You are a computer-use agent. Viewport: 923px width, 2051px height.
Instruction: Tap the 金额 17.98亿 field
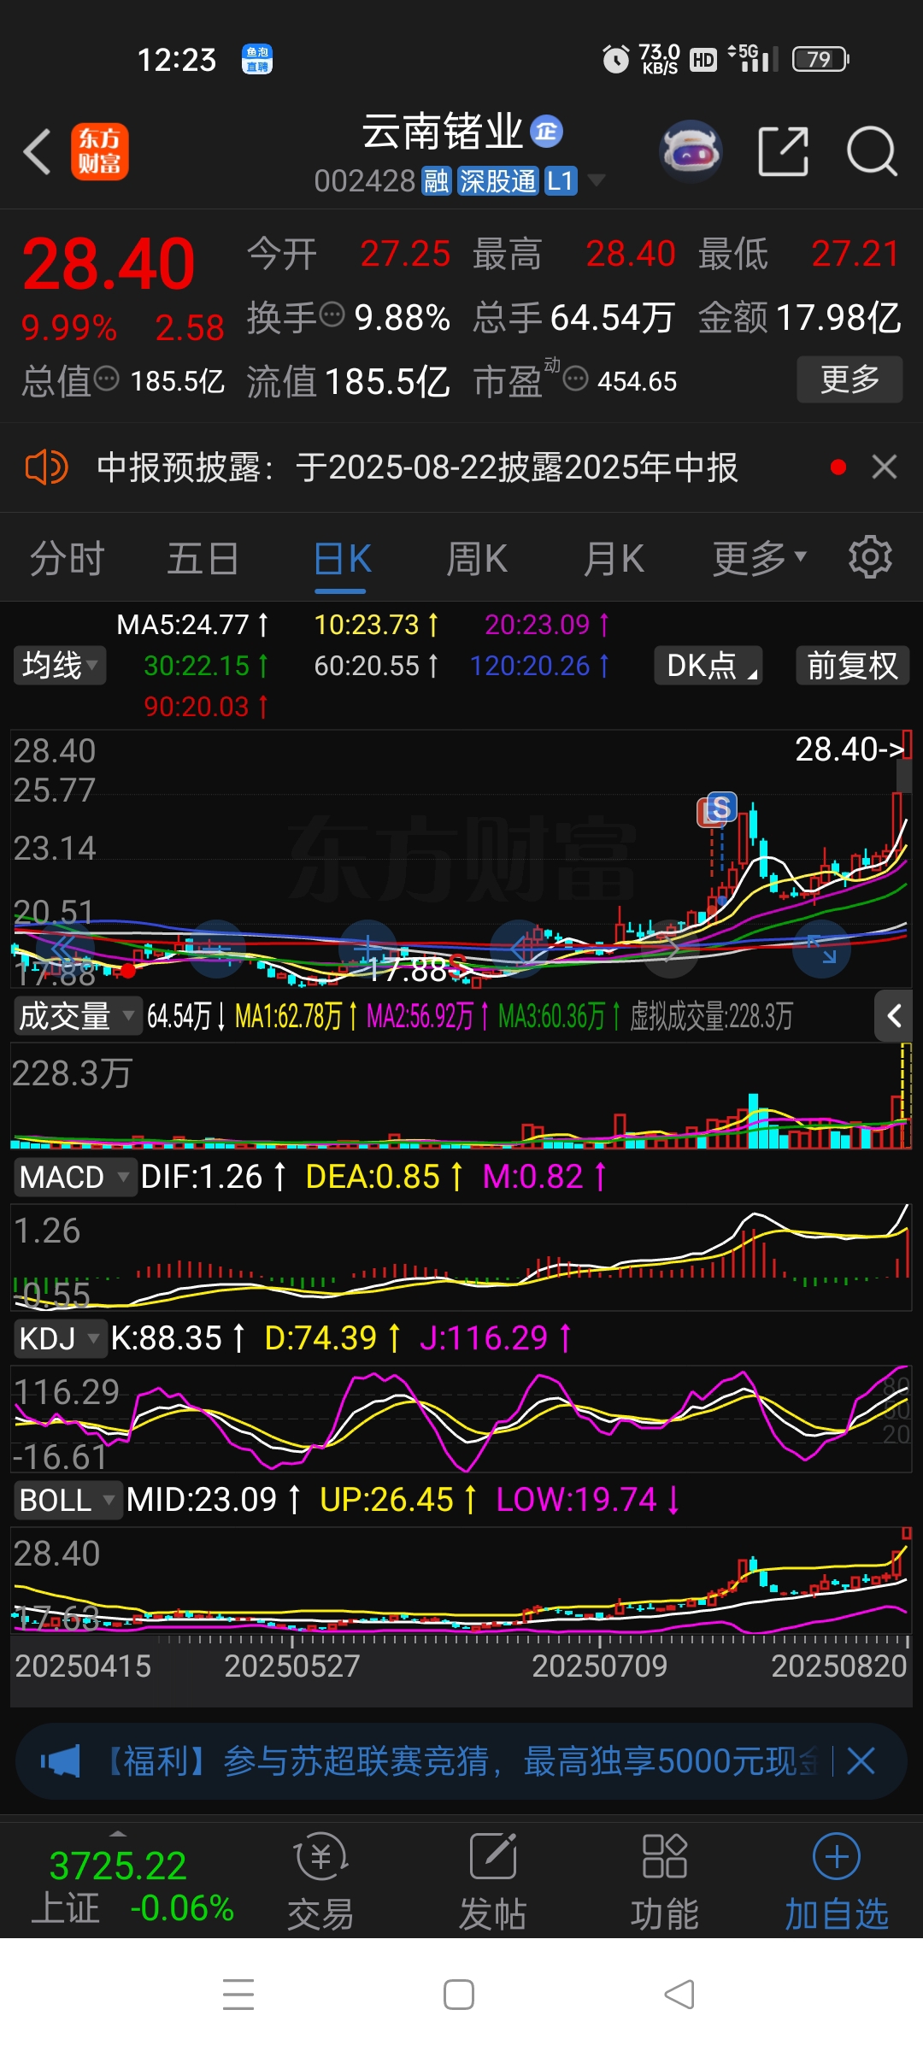tap(800, 318)
